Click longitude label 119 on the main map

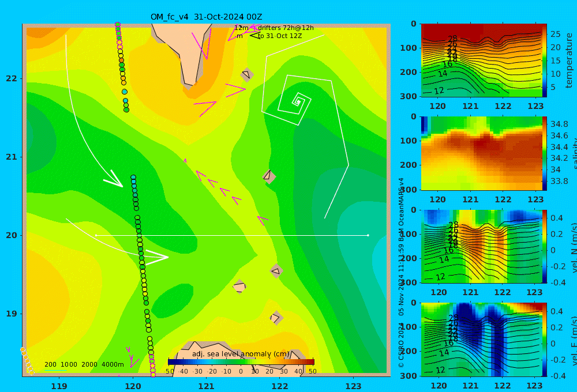59,386
